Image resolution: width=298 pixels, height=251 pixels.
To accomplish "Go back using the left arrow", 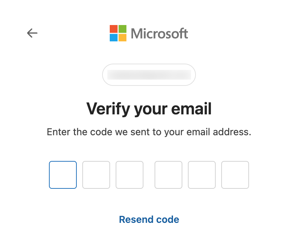I will pyautogui.click(x=32, y=33).
